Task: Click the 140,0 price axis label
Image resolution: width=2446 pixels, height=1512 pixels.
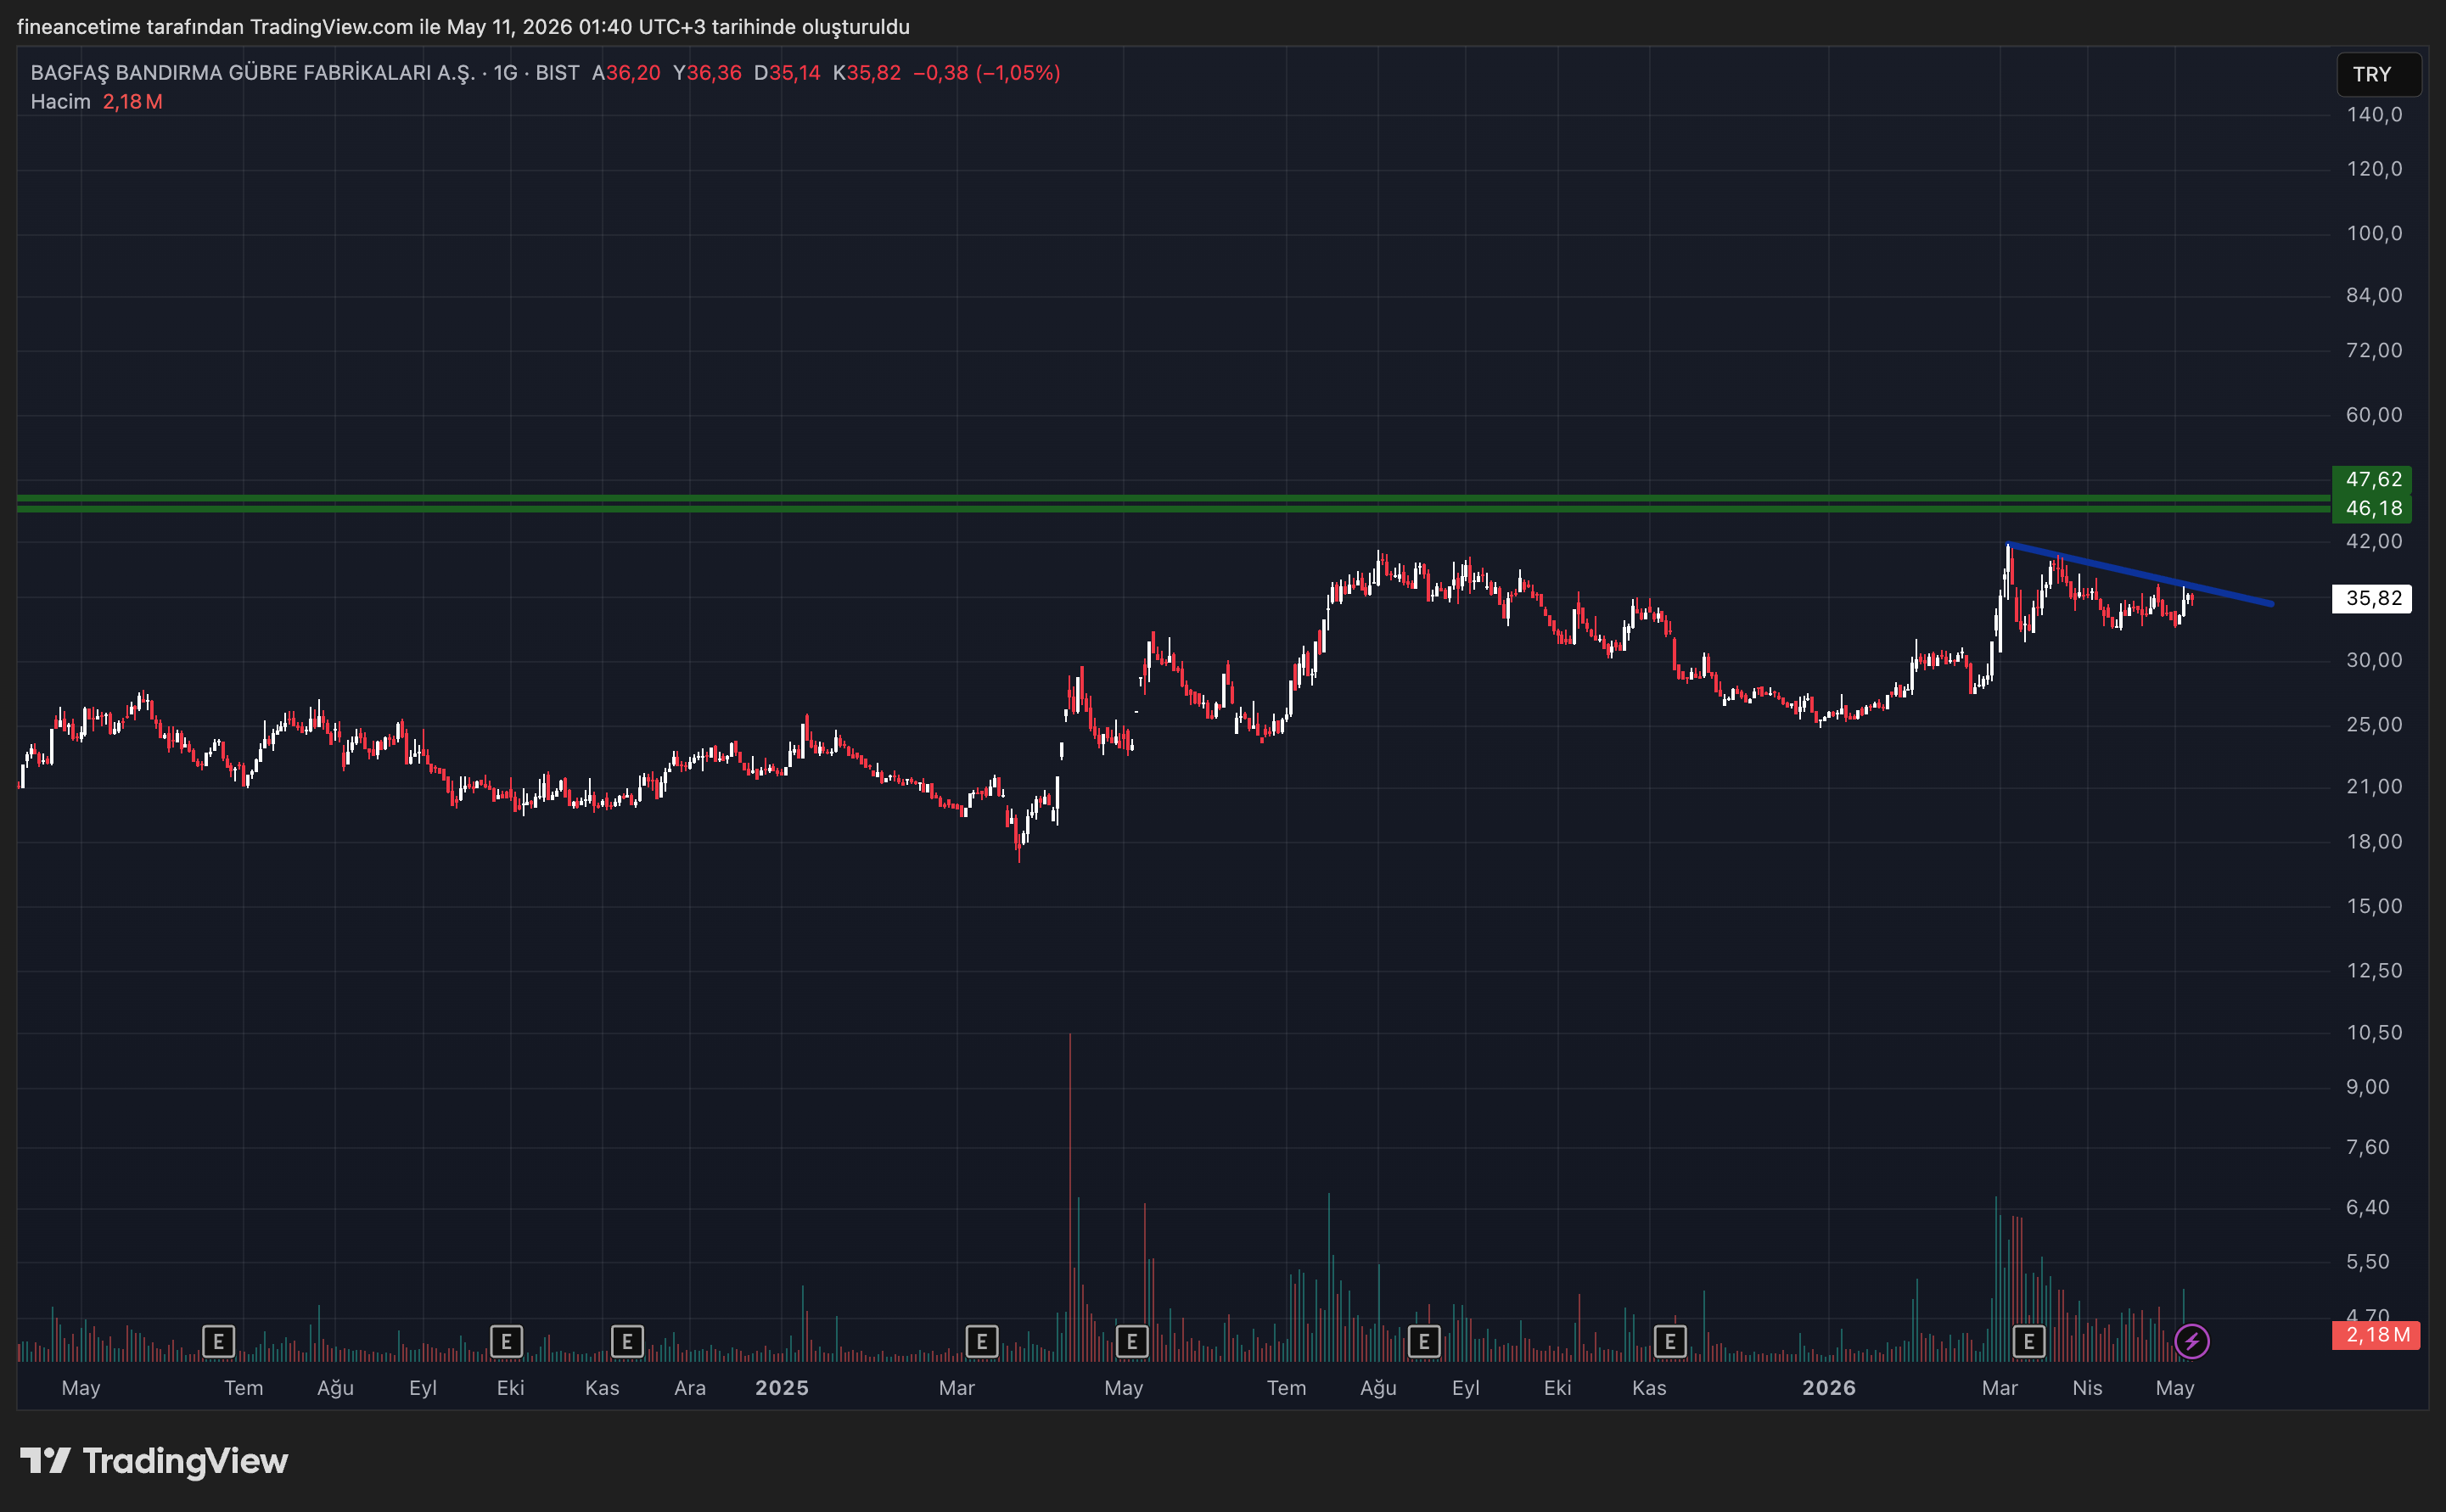Action: (x=2374, y=115)
